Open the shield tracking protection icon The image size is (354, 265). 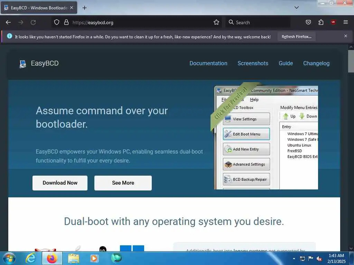click(x=57, y=22)
